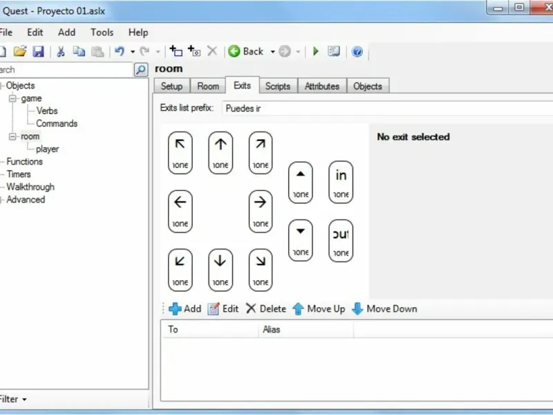Select the northeast exit button
Screen dimensions: 553x415
[x=261, y=153]
